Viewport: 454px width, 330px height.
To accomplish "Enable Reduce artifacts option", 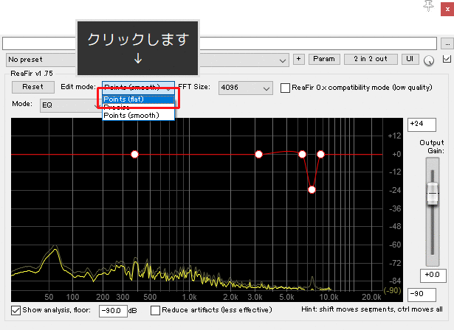I will click(x=156, y=310).
